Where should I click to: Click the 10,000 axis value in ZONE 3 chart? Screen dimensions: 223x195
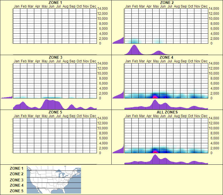coord(102,73)
